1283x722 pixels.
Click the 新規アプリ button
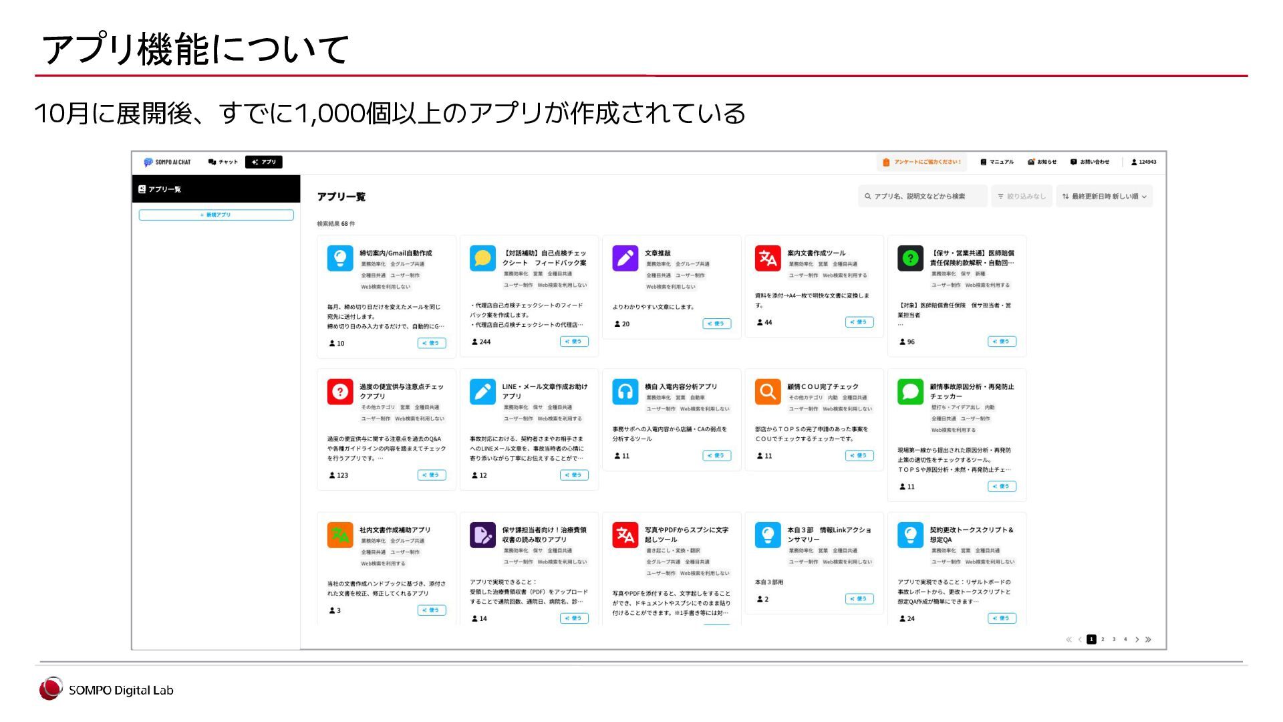(216, 215)
